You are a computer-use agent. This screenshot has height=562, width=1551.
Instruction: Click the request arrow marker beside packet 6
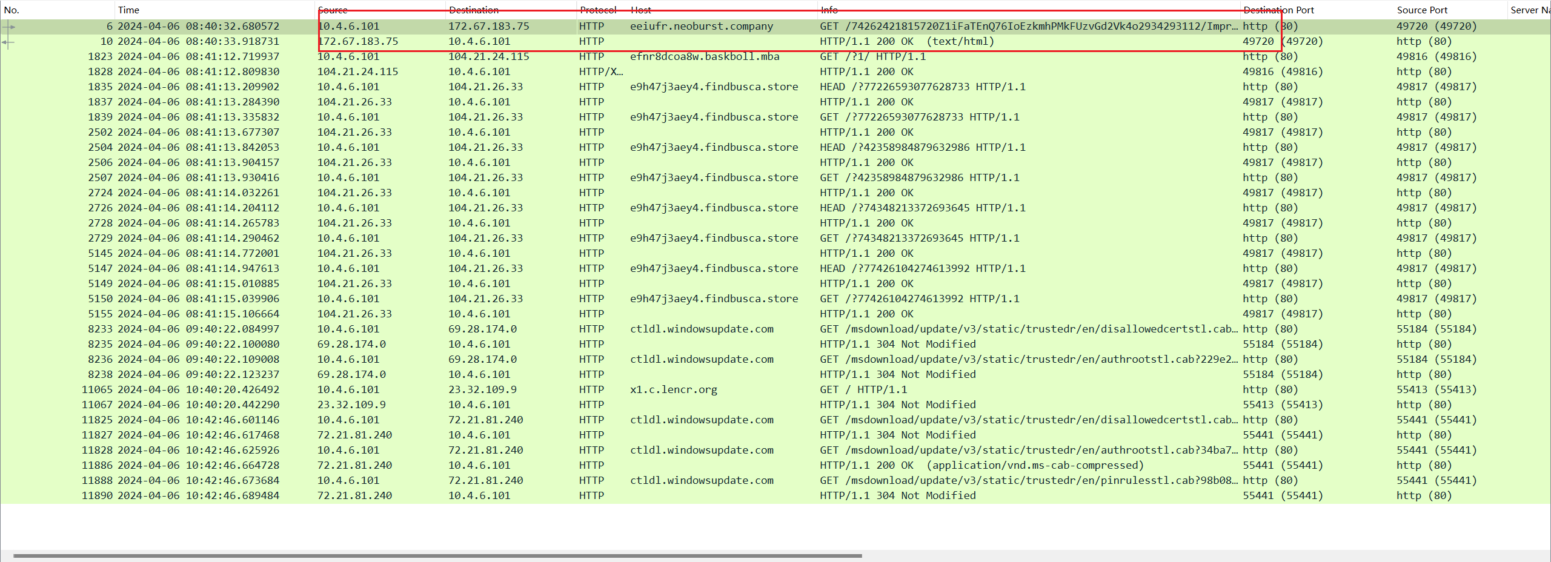(8, 27)
